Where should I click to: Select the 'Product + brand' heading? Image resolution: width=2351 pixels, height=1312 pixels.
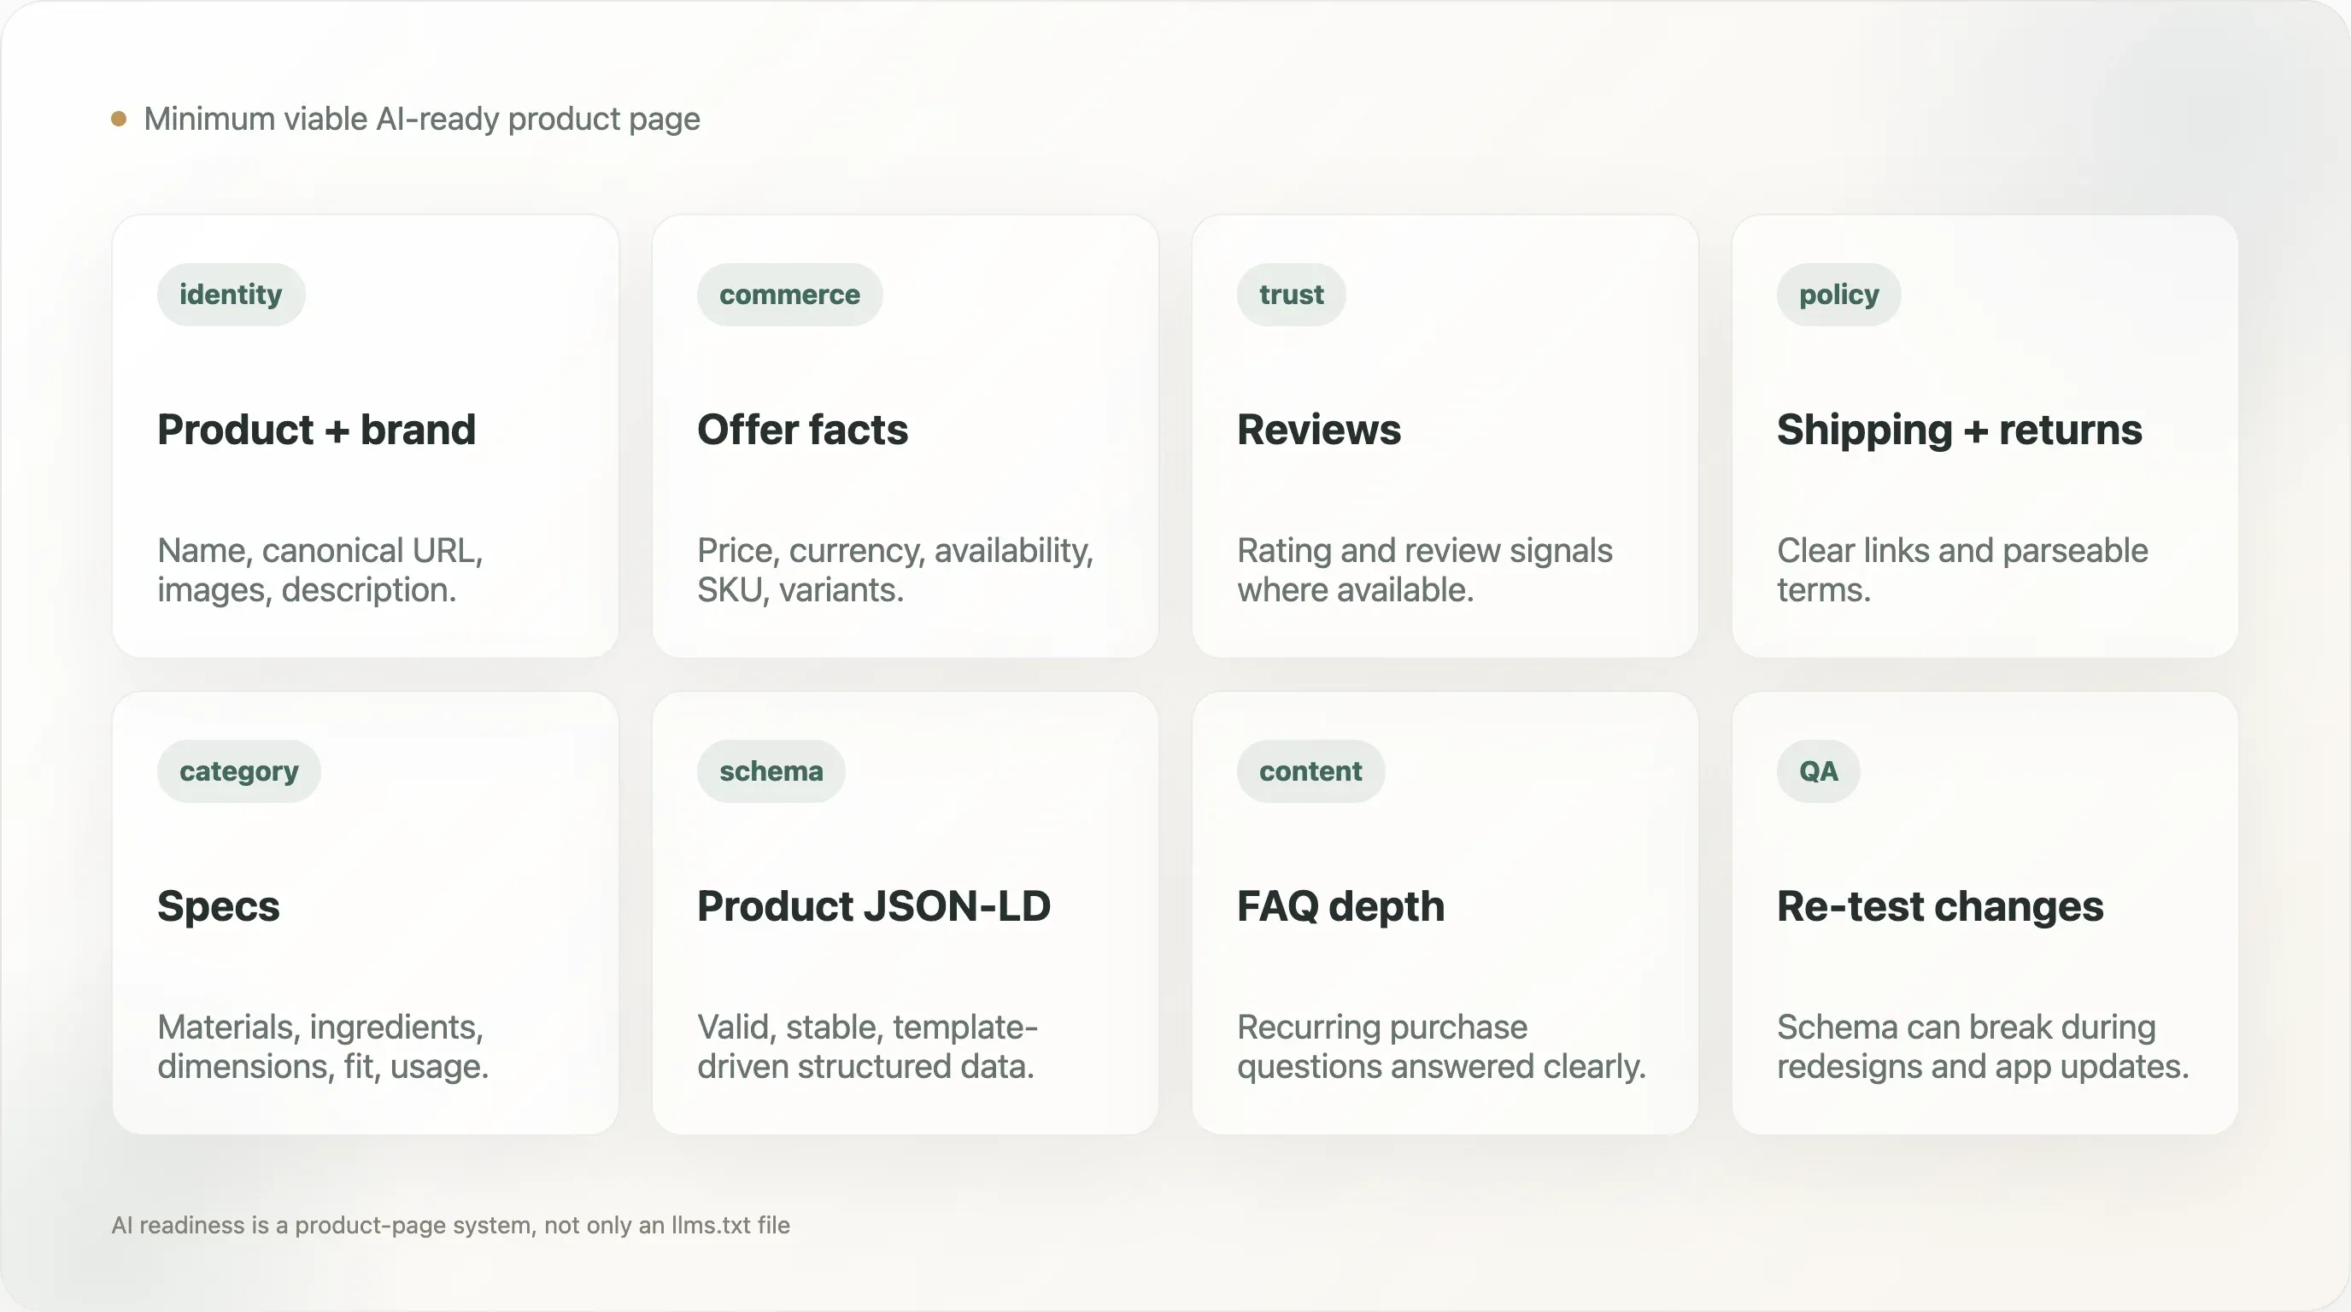click(x=317, y=430)
